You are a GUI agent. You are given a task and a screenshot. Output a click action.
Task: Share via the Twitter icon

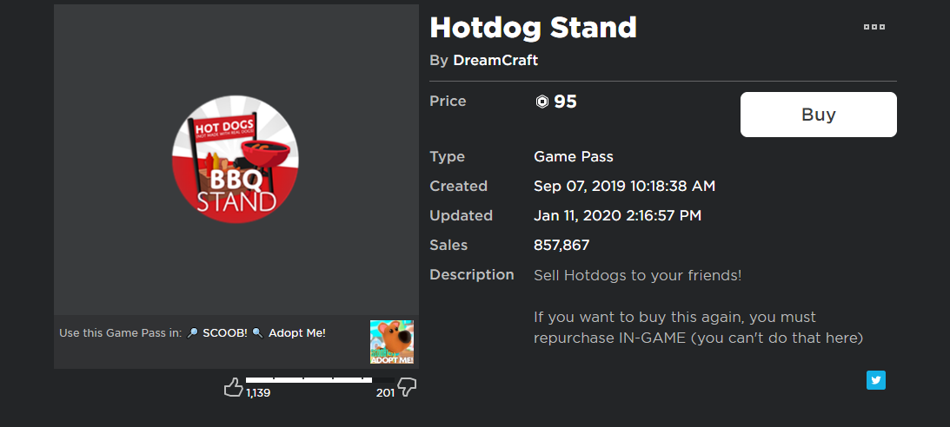pos(875,380)
